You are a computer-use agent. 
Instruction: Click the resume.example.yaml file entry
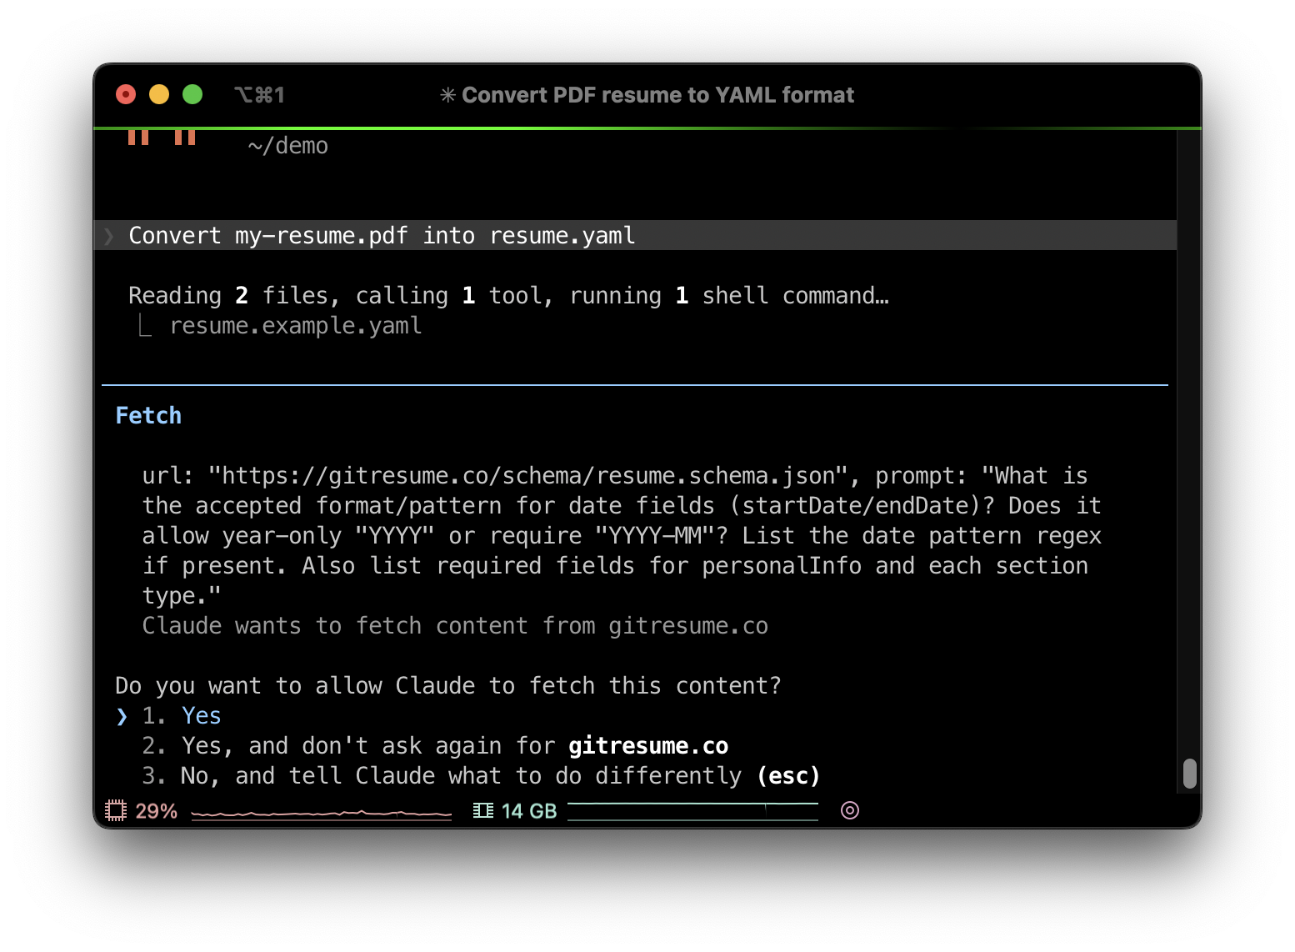pos(296,326)
